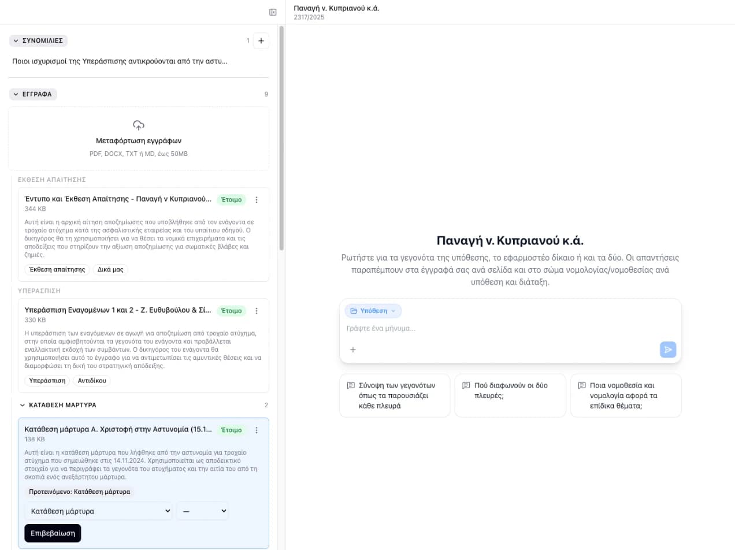
Task: Click the Αντιδίκου tag
Action: (x=91, y=381)
